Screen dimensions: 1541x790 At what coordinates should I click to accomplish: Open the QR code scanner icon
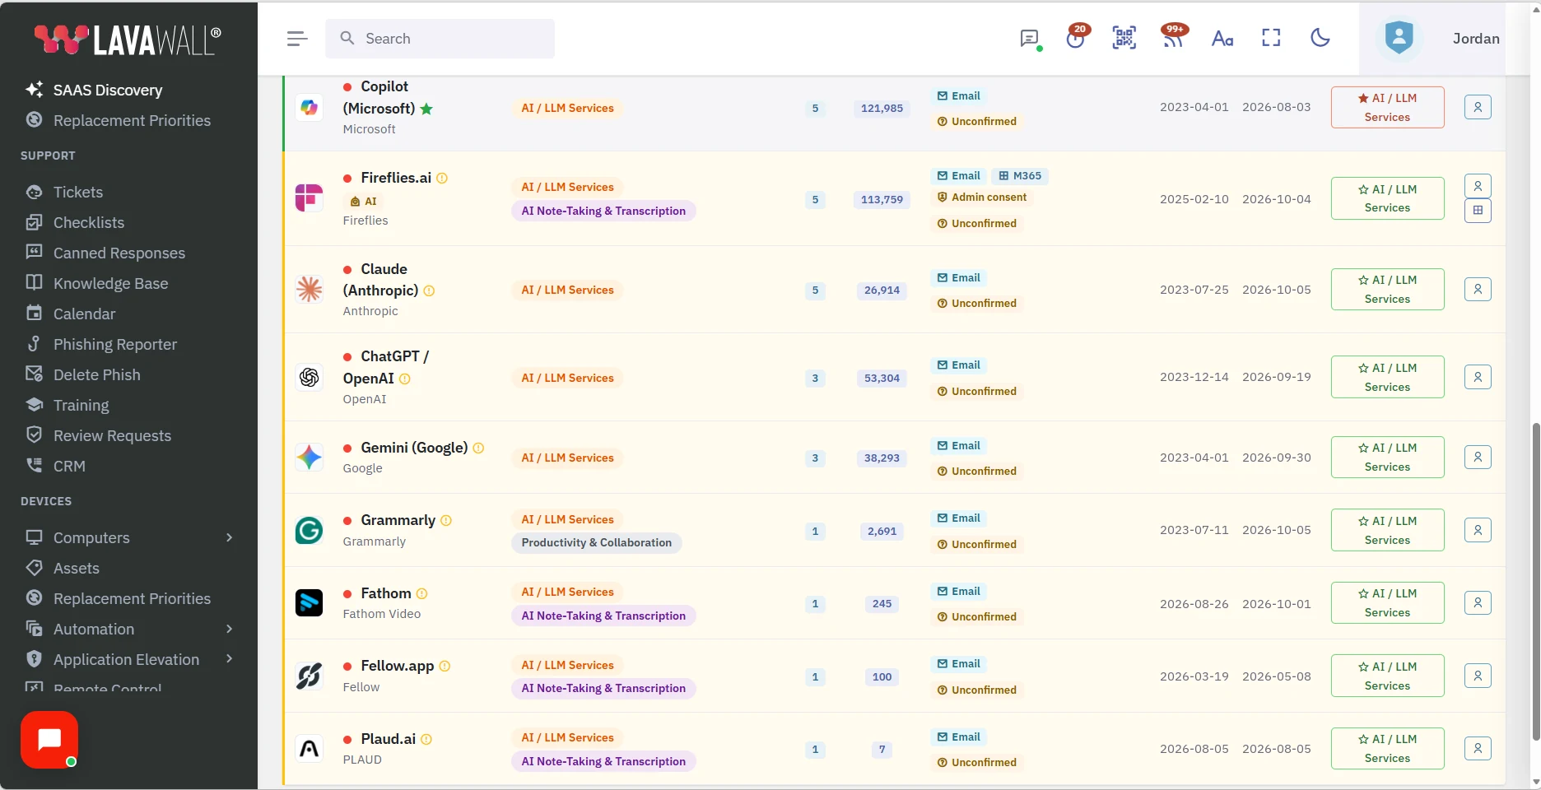(1124, 38)
